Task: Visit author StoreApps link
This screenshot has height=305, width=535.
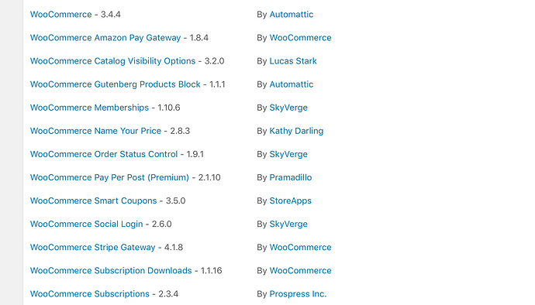Action: pyautogui.click(x=290, y=200)
